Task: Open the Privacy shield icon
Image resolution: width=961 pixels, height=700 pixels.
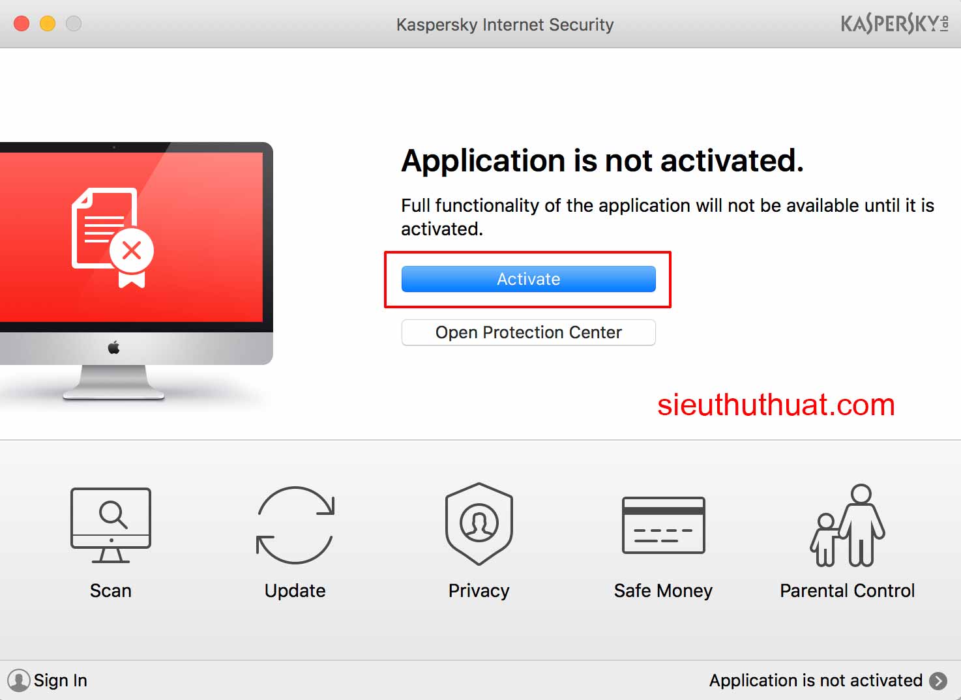Action: tap(479, 523)
